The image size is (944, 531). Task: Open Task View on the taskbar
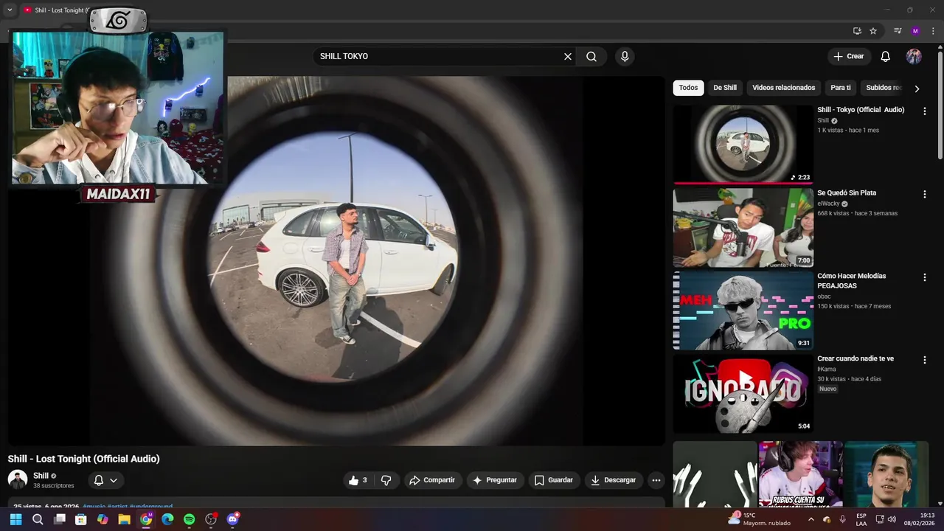tap(59, 519)
